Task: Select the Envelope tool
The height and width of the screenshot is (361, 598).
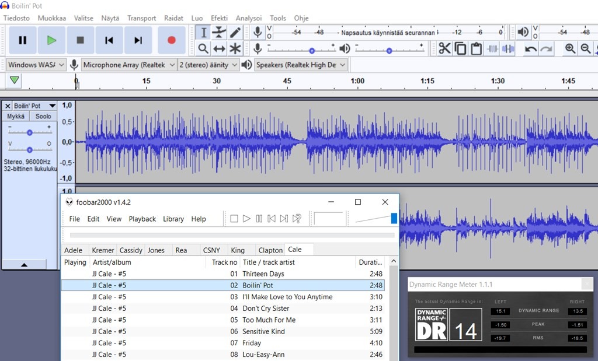Action: click(x=219, y=33)
